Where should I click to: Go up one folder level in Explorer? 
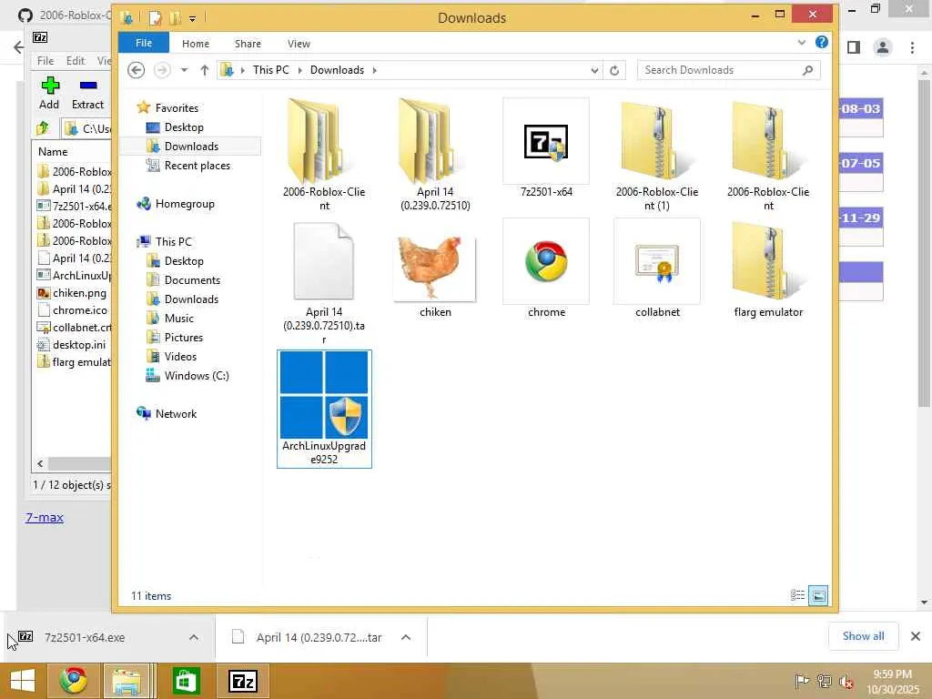[205, 70]
